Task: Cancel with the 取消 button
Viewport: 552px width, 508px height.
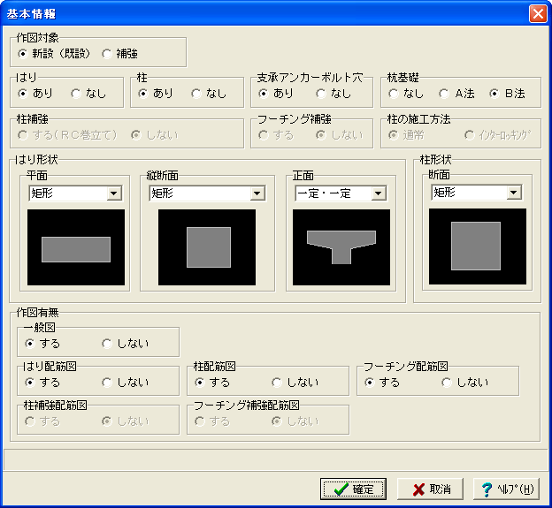Action: click(x=430, y=489)
